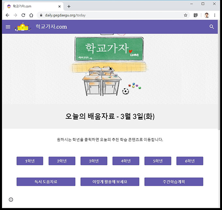Click the address bar URL field
Viewport: 222px width, 210px height.
click(x=110, y=15)
